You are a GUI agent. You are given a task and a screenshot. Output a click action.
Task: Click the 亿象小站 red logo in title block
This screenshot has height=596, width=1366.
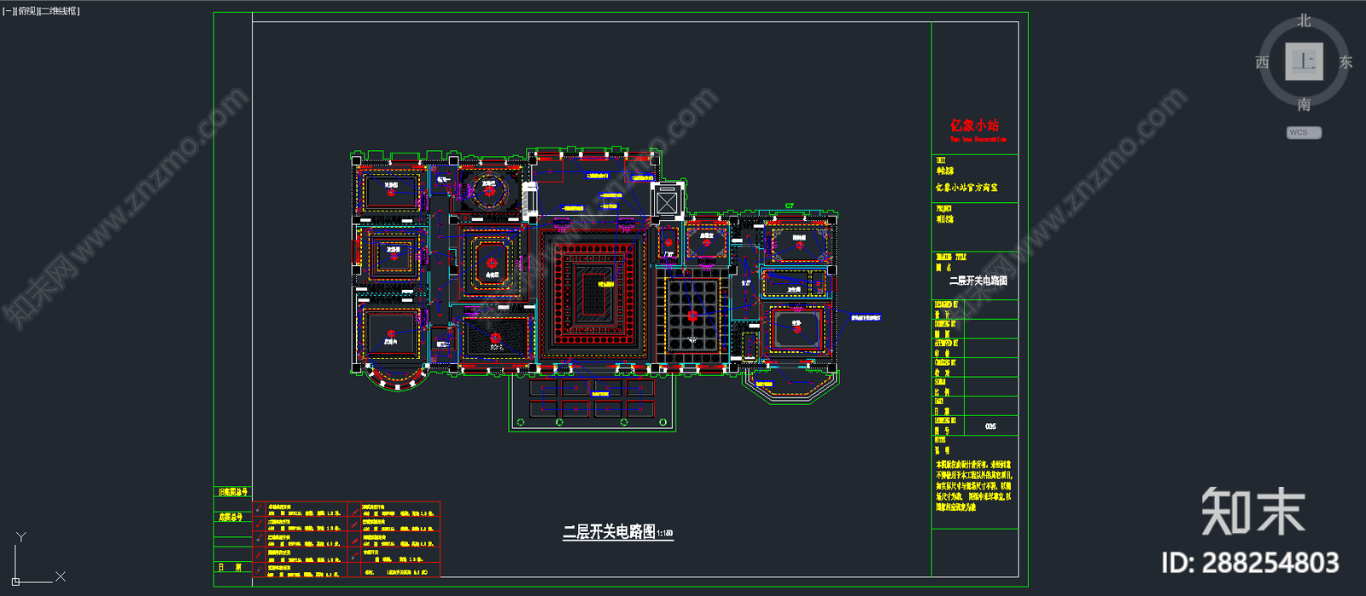(974, 125)
